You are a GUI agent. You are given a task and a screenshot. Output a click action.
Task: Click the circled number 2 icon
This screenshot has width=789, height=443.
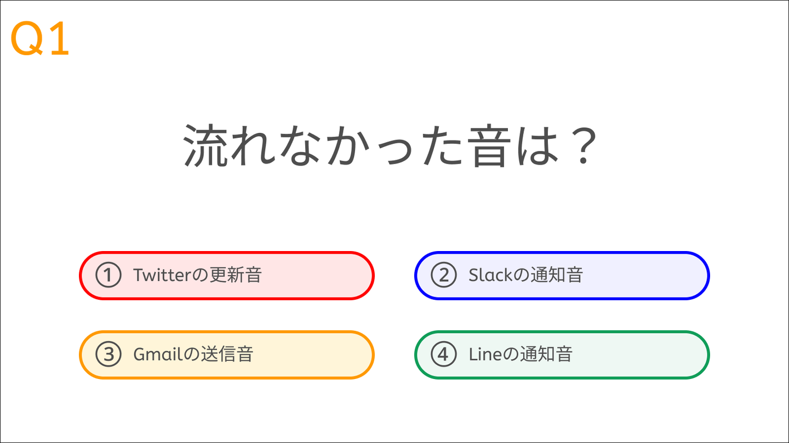click(444, 275)
